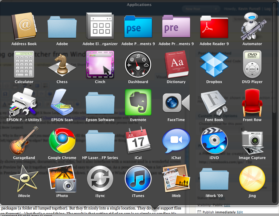Screen dimensions: 279x216
Task: Open DVD Player
Action: pyautogui.click(x=252, y=64)
